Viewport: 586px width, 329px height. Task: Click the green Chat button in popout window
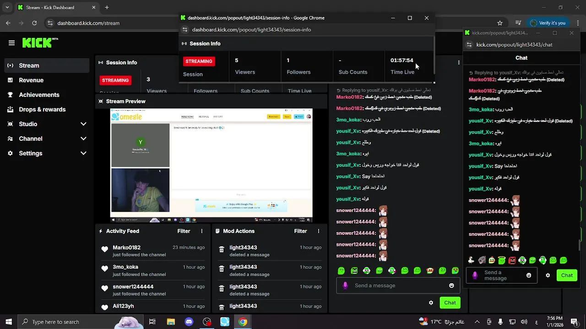click(567, 275)
